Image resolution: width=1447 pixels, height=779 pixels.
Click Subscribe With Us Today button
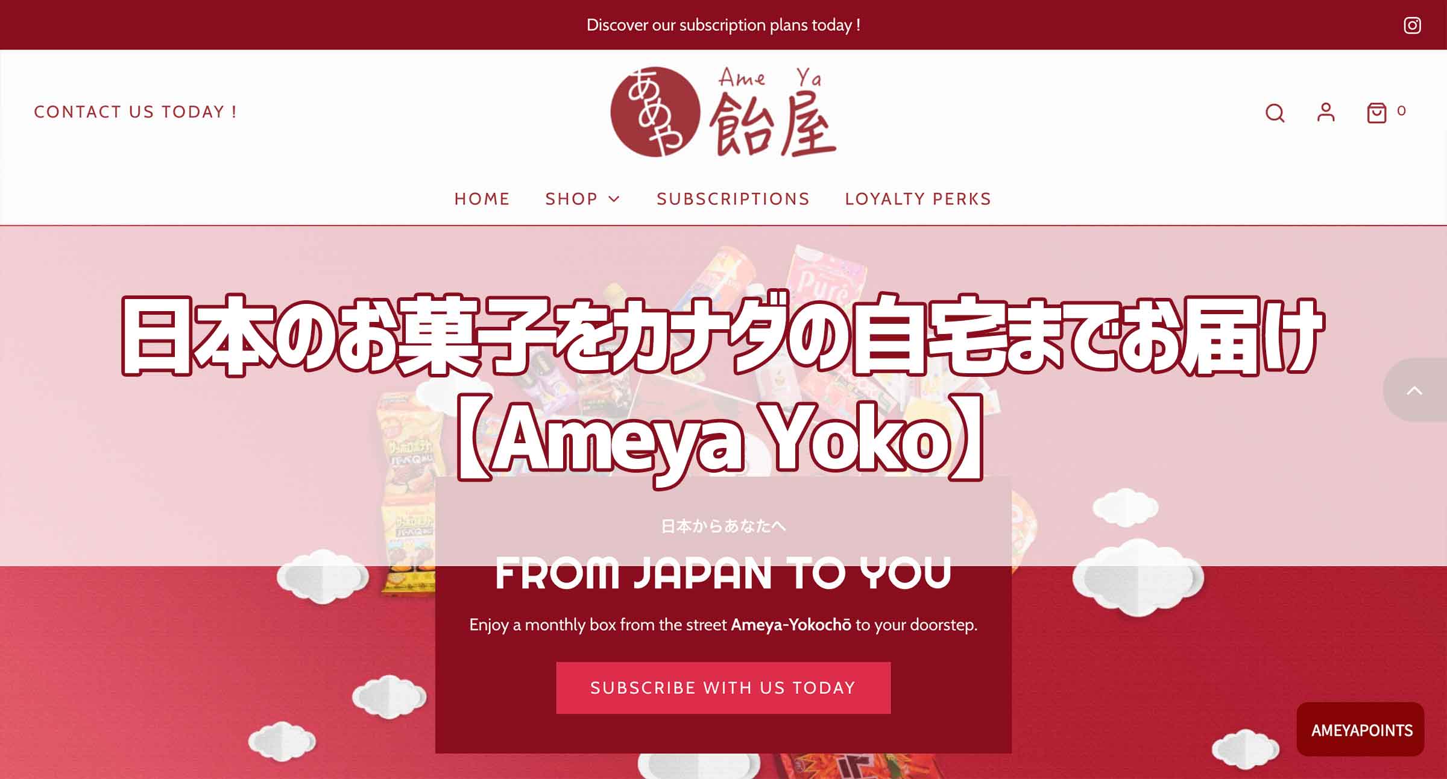point(723,688)
